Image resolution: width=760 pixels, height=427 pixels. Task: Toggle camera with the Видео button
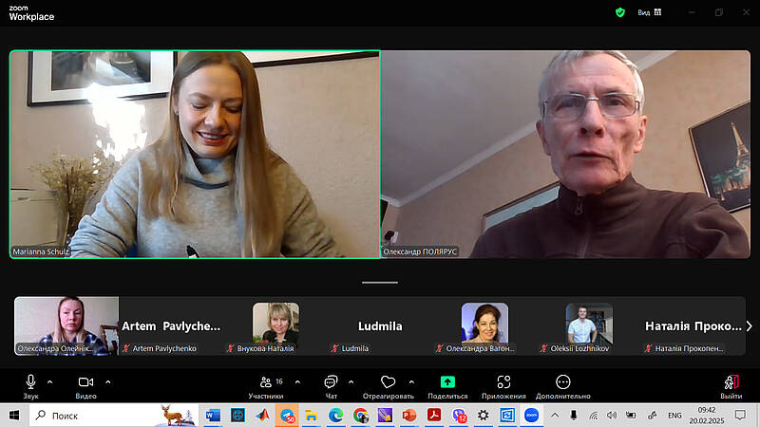85,381
